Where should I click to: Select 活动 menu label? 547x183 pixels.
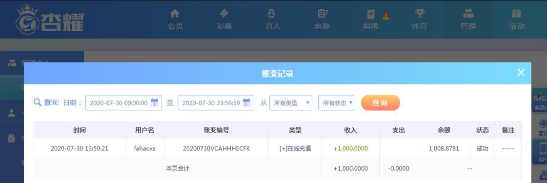click(x=517, y=26)
